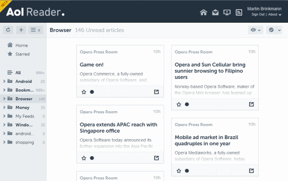The width and height of the screenshot is (288, 181).
Task: Toggle read dot on Singapore office article
Action: click(x=92, y=158)
